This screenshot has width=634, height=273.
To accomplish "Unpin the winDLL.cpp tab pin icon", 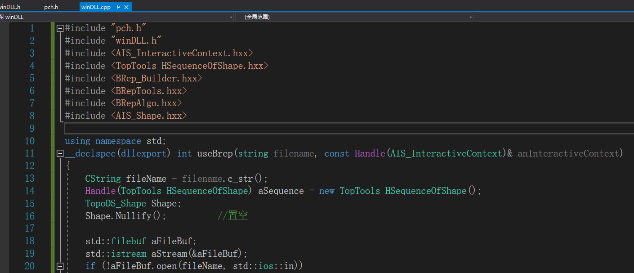I will pyautogui.click(x=117, y=7).
